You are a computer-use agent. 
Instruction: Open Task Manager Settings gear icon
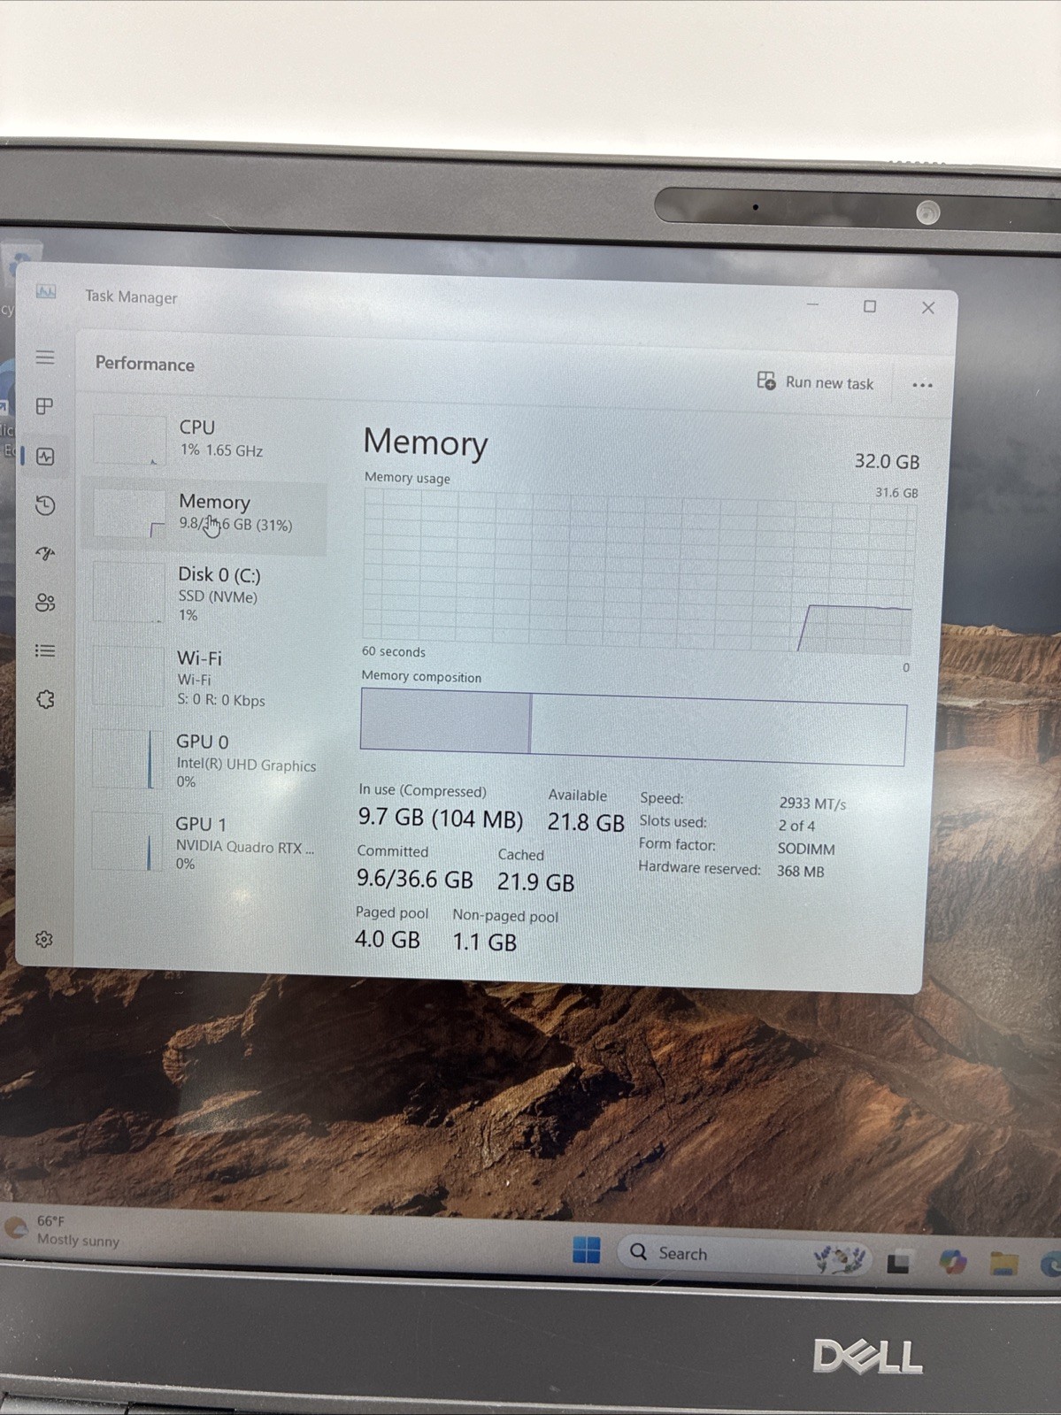43,940
